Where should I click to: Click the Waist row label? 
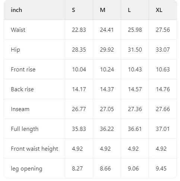pyautogui.click(x=18, y=30)
